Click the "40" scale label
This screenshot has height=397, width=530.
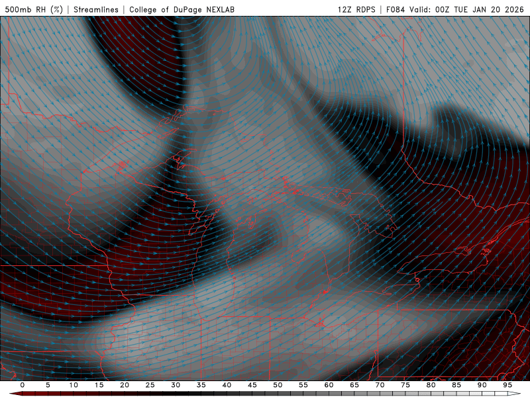(x=227, y=385)
